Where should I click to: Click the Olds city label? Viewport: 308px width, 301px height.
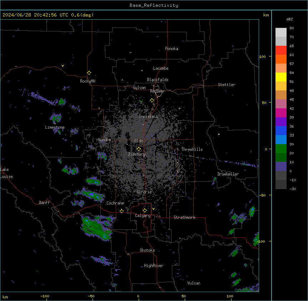(139, 141)
